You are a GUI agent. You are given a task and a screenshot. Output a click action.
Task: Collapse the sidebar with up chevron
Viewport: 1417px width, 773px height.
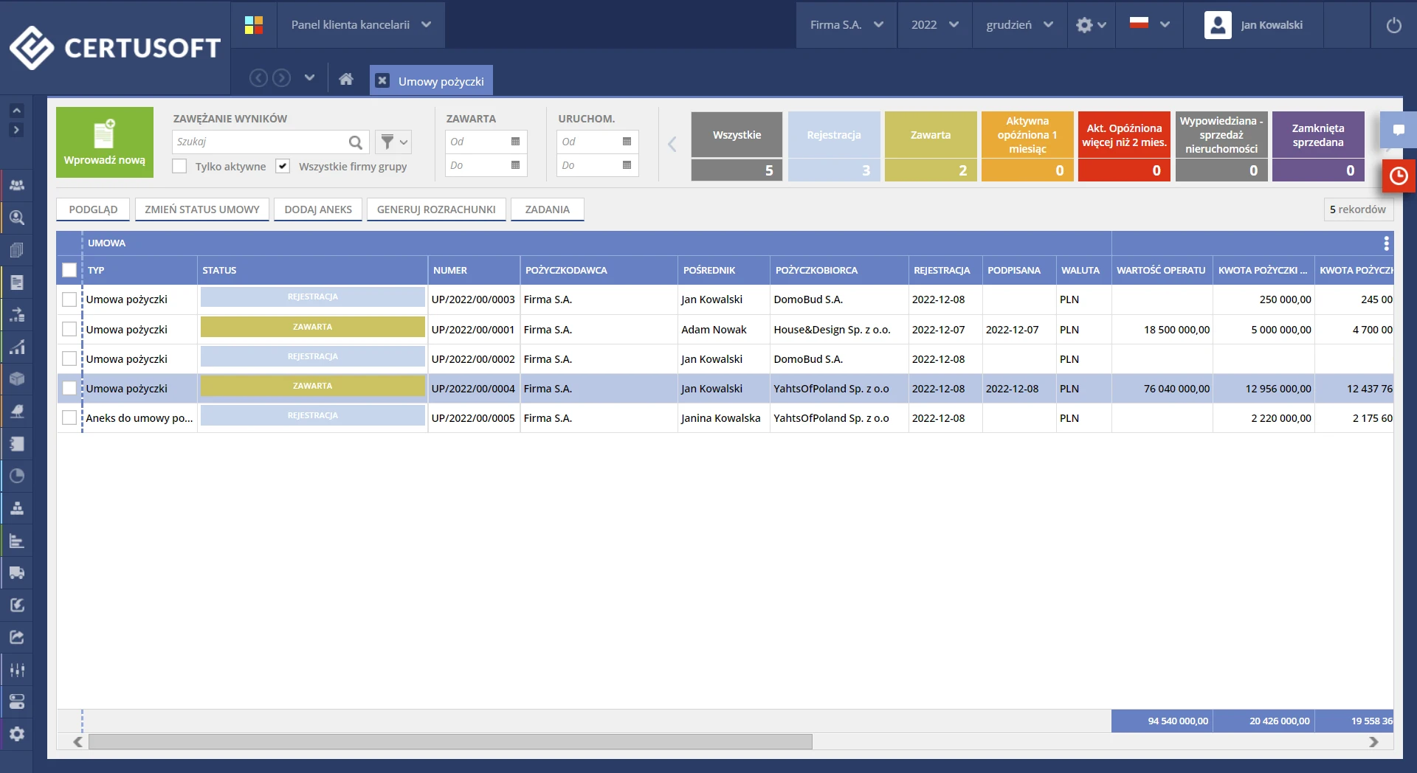click(16, 111)
